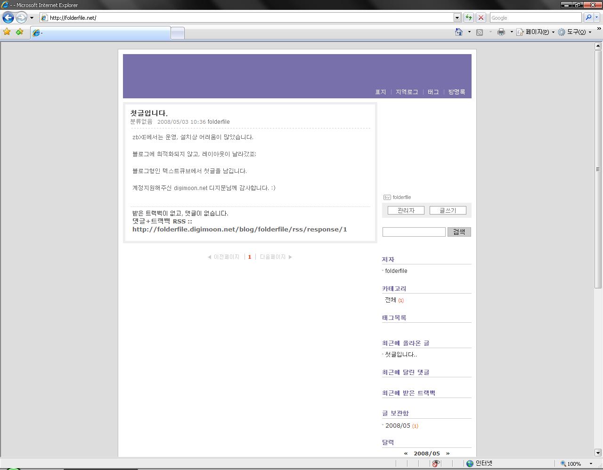Click the RSS feeds icon
The height and width of the screenshot is (470, 603).
480,32
